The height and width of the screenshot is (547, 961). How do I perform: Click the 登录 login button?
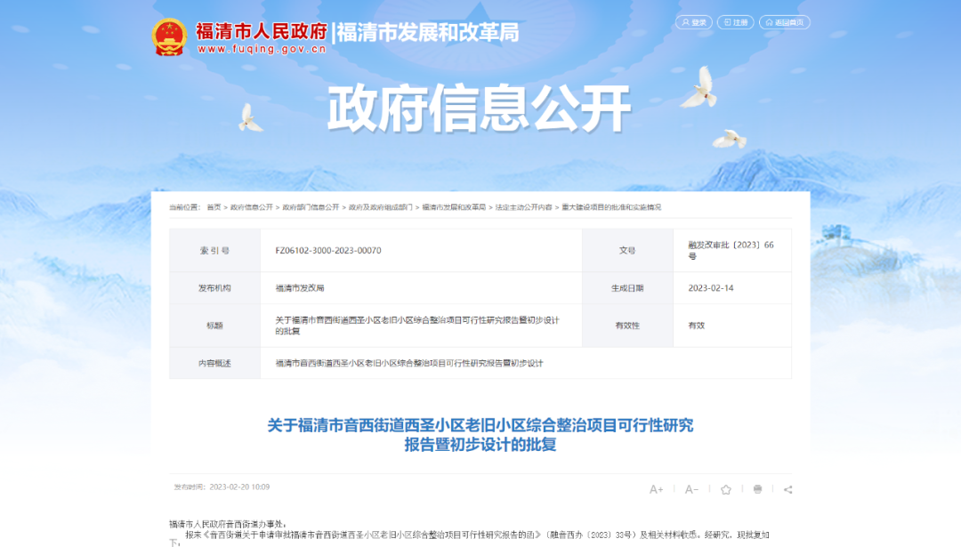pos(694,22)
